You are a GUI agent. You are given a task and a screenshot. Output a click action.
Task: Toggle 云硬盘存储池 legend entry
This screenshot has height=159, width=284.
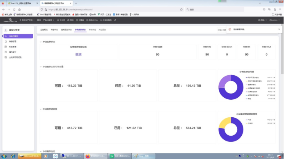252,92
